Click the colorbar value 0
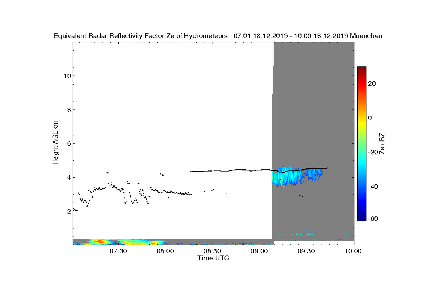The height and width of the screenshot is (292, 438). tap(370, 118)
